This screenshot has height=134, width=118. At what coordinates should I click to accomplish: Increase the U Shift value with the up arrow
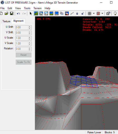click(30, 26)
